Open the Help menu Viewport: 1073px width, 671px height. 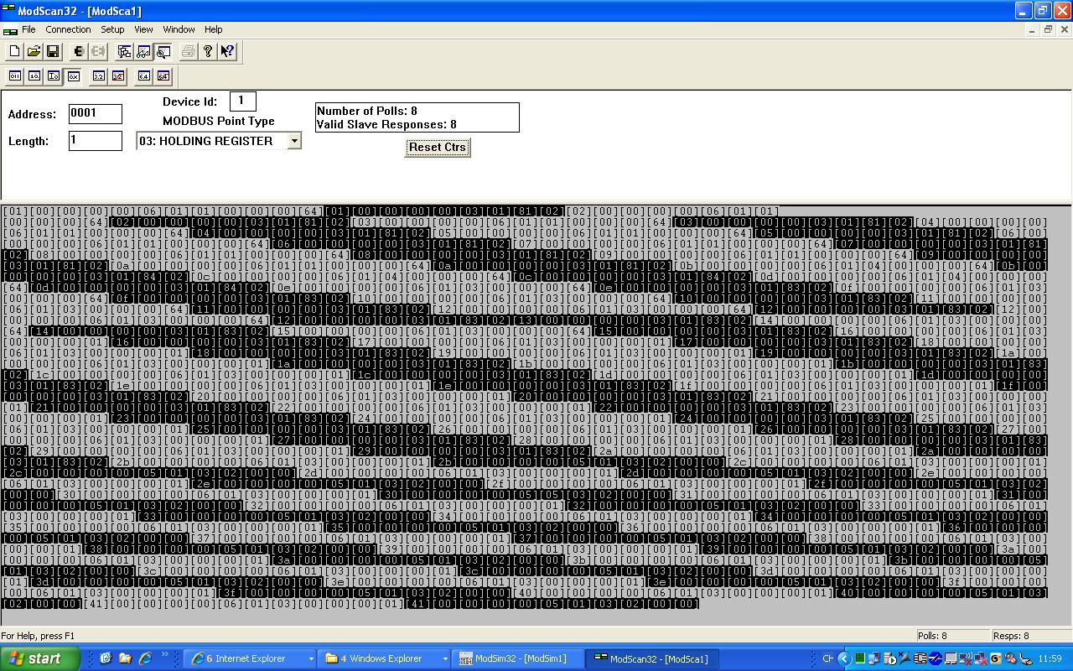click(213, 29)
